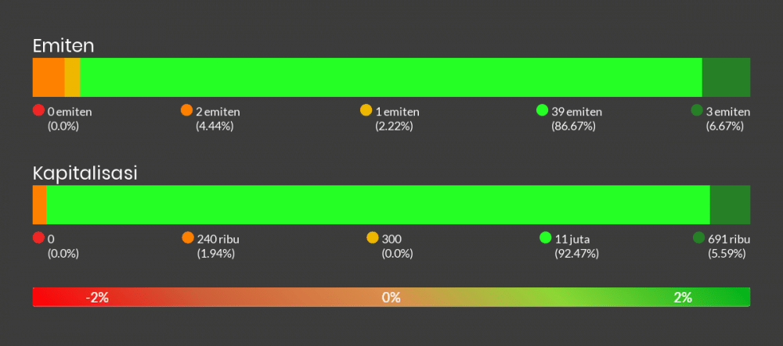Viewport: 783px width, 346px height.
Task: Click the bright green dot beside 11 juta
Action: [x=546, y=237]
